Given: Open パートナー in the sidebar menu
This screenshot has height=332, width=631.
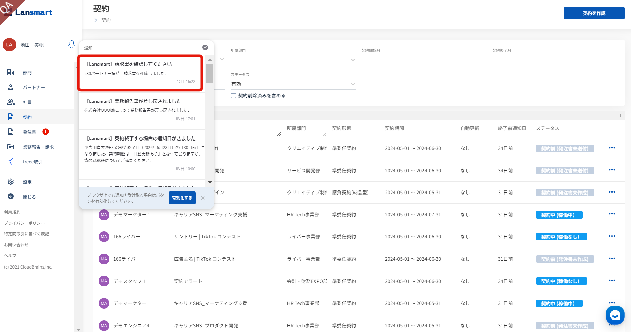Looking at the screenshot, I should tap(34, 87).
